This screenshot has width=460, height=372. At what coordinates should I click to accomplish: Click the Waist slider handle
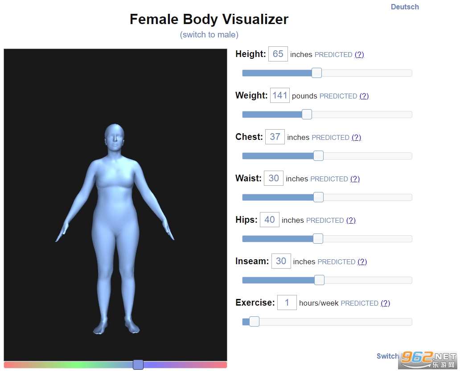click(318, 197)
